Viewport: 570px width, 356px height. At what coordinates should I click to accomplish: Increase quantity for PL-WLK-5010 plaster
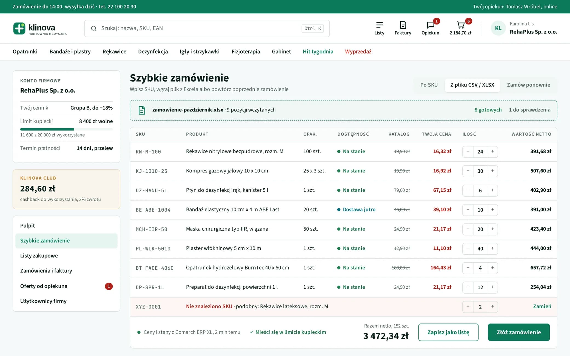coord(492,249)
